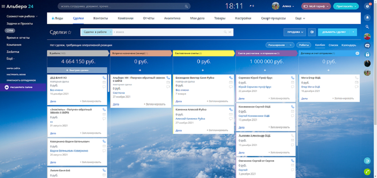The height and width of the screenshot is (178, 377).
Task: Click the ДОБАВИТЬ СДЕЛКУ button
Action: 334,32
